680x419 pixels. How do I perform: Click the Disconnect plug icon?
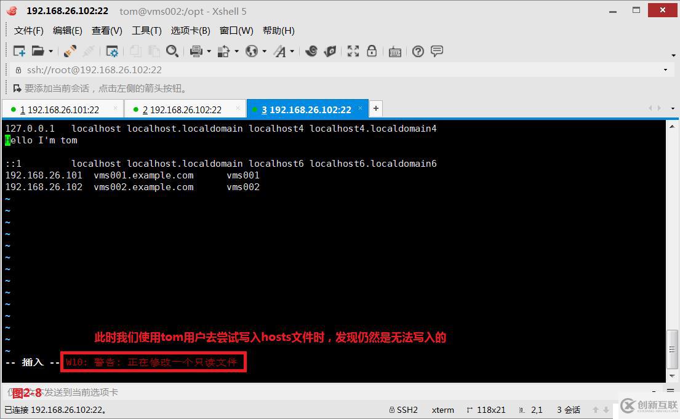70,51
